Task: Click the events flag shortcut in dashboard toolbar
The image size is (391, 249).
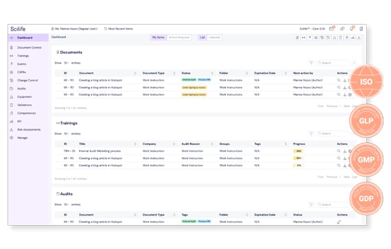Action: pyautogui.click(x=309, y=38)
